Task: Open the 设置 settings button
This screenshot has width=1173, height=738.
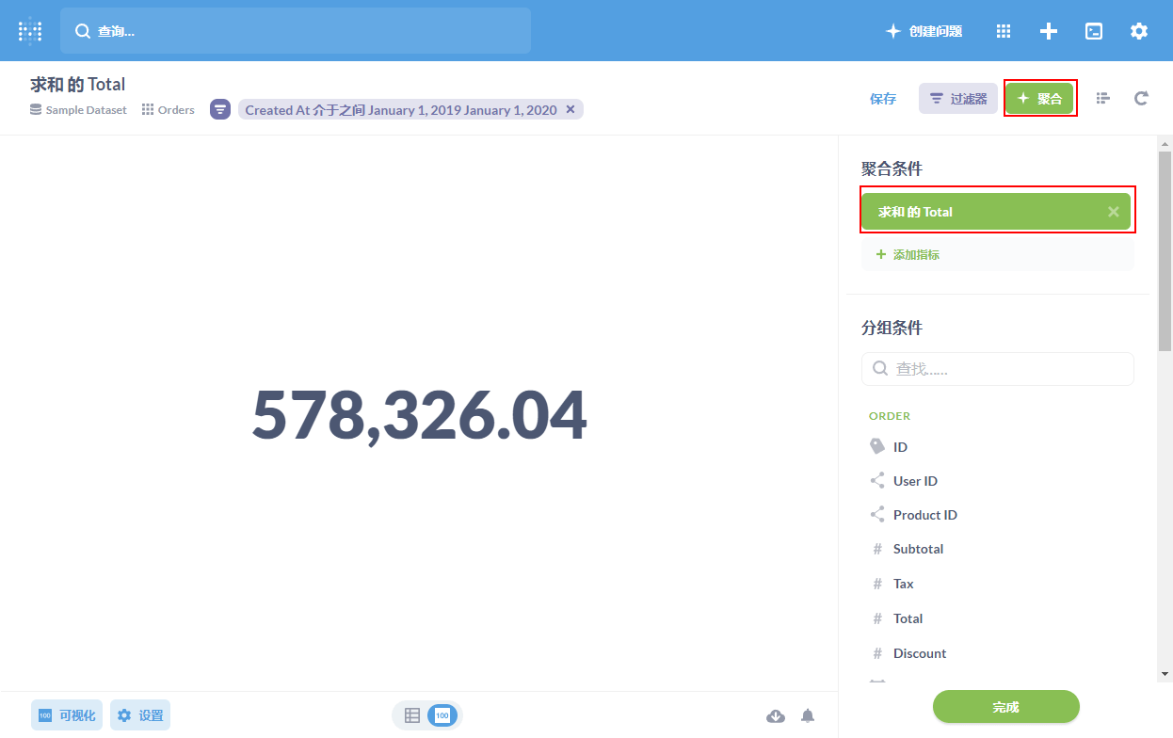Action: (x=140, y=715)
